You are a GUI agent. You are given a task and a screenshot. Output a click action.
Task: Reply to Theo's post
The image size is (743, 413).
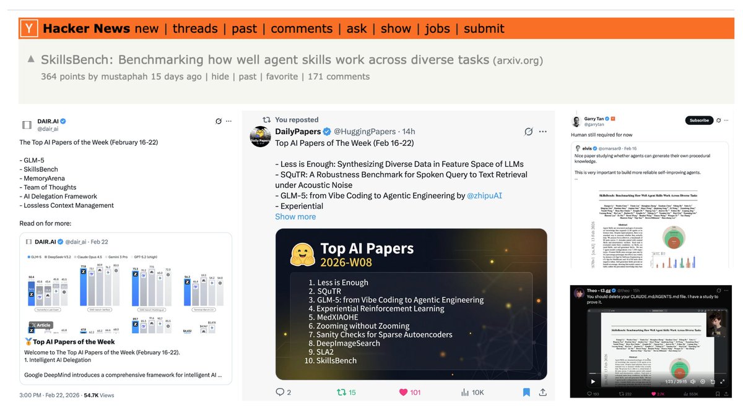pos(593,394)
